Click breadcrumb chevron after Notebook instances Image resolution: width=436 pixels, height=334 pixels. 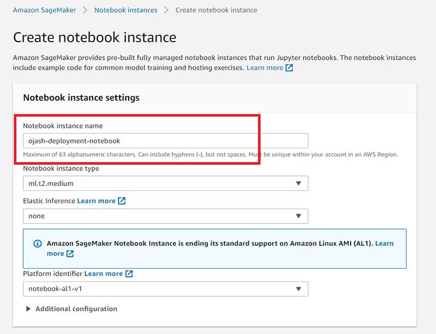click(x=166, y=10)
